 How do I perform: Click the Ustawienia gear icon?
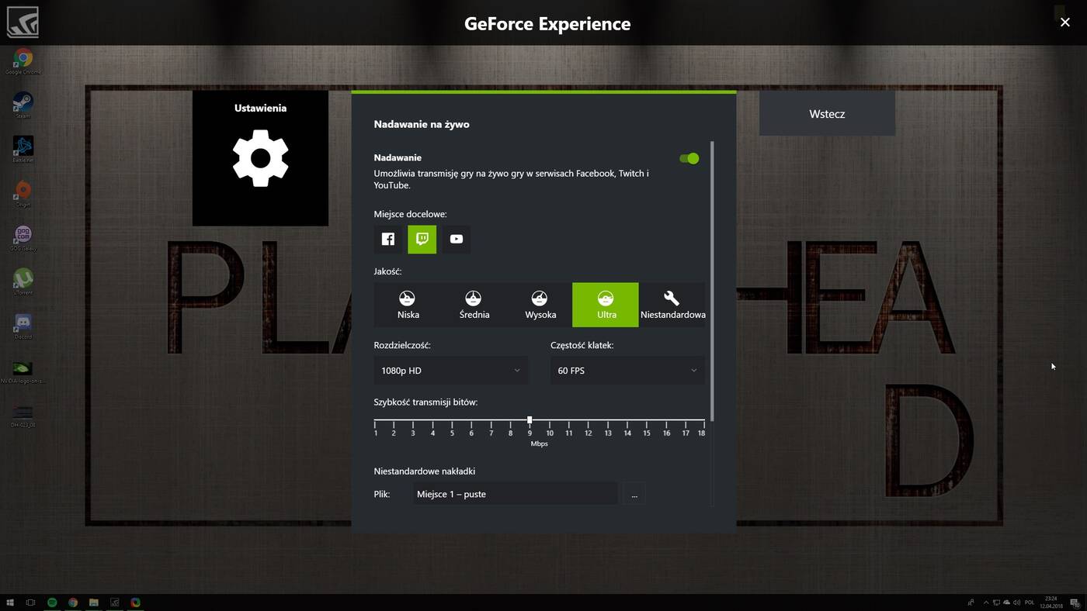[260, 158]
